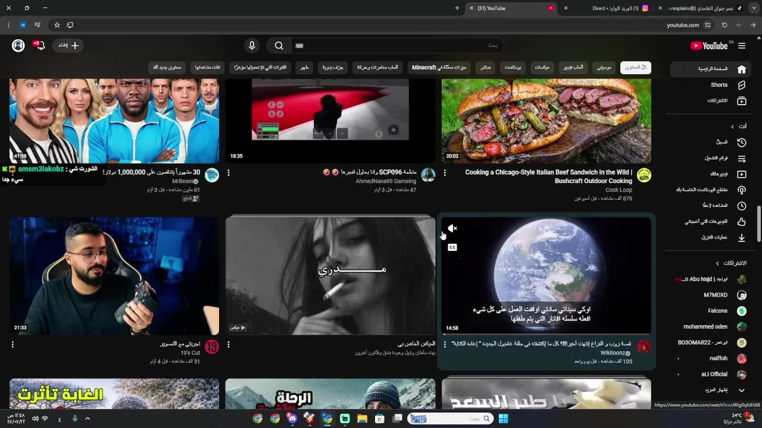Viewport: 762px width, 428px height.
Task: Open MrBeast channel avatar
Action: click(212, 175)
